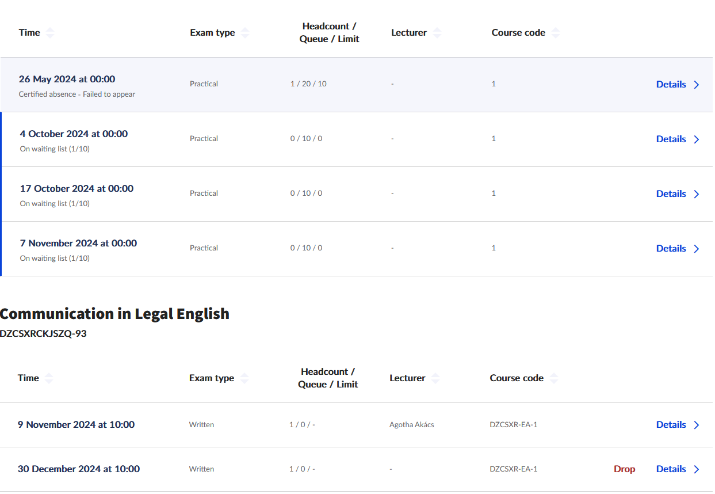
Task: View Details of 17 October 2024 exam
Action: point(671,194)
